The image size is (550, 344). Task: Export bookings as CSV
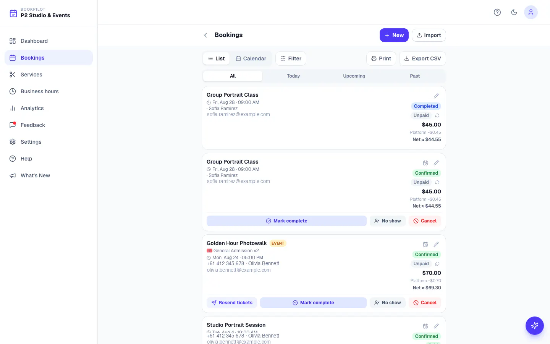(422, 58)
